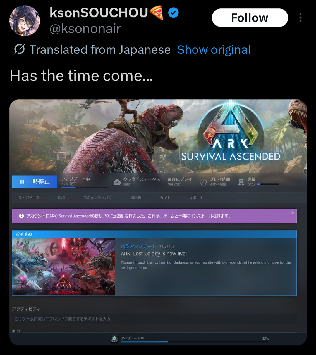This screenshot has height=355, width=316.
Task: Click the bottom update progress bar at 32%
Action: [x=195, y=342]
